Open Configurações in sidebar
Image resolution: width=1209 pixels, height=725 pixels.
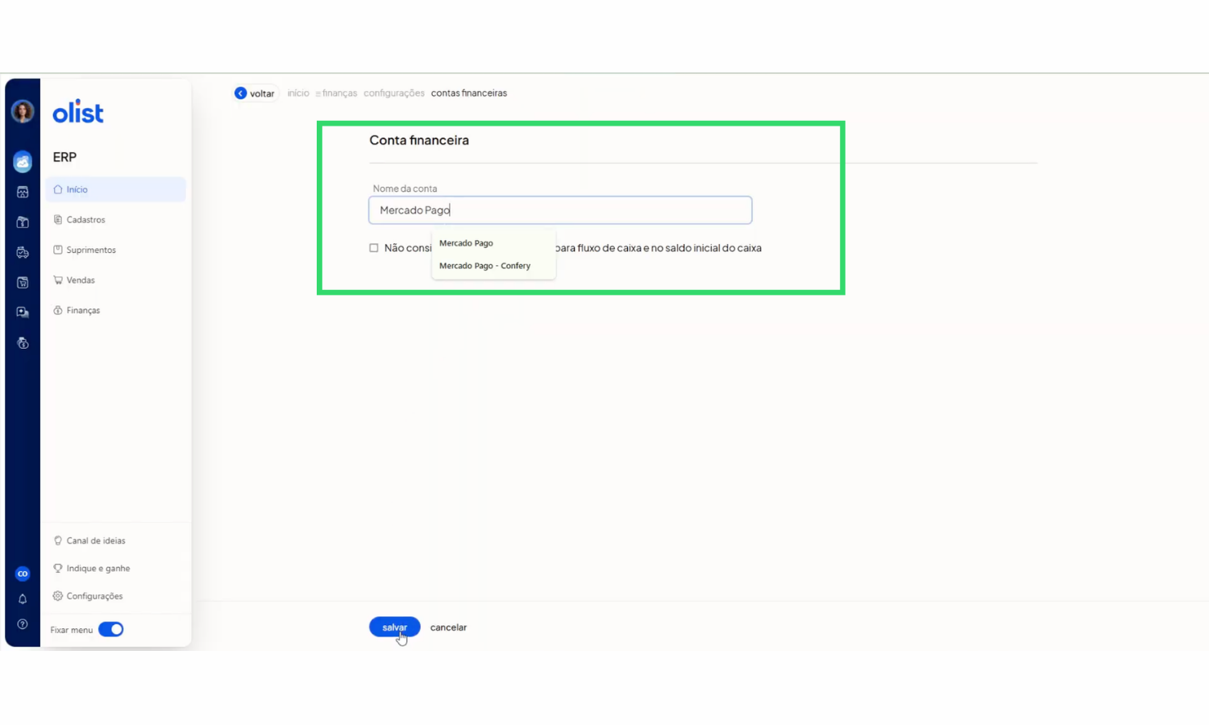click(88, 596)
